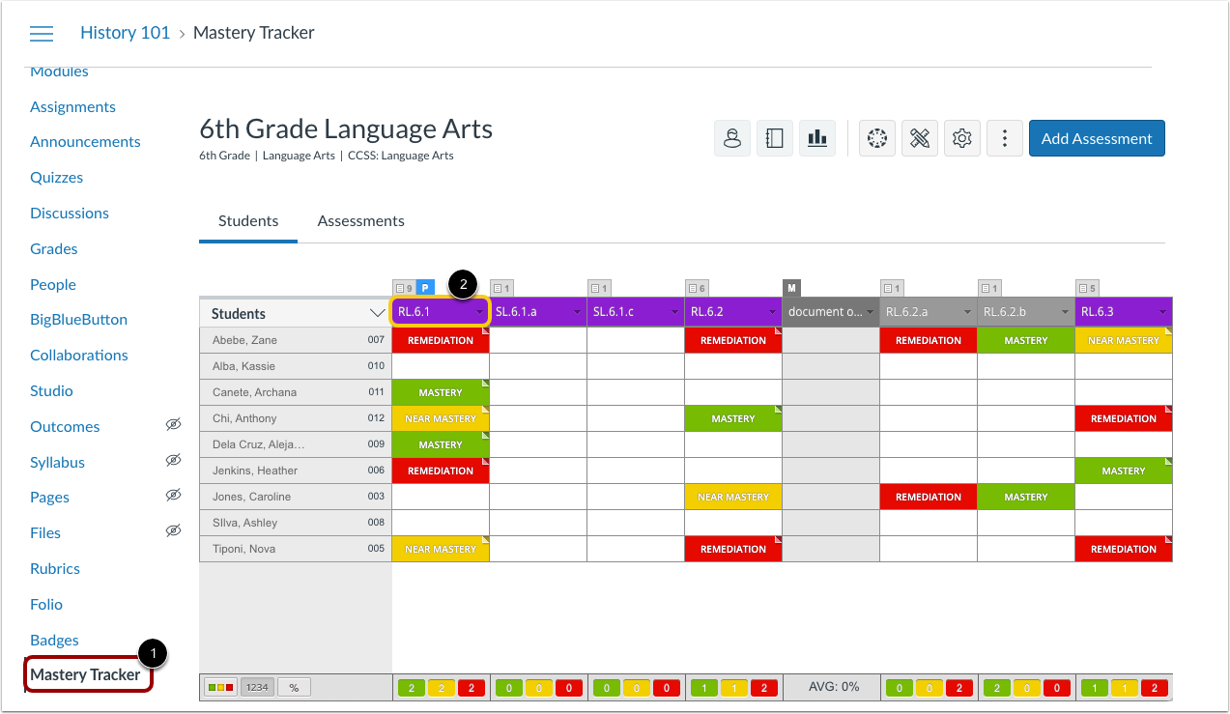Screen dimensions: 1230x714
Task: Open the settings gear icon
Action: click(x=961, y=137)
